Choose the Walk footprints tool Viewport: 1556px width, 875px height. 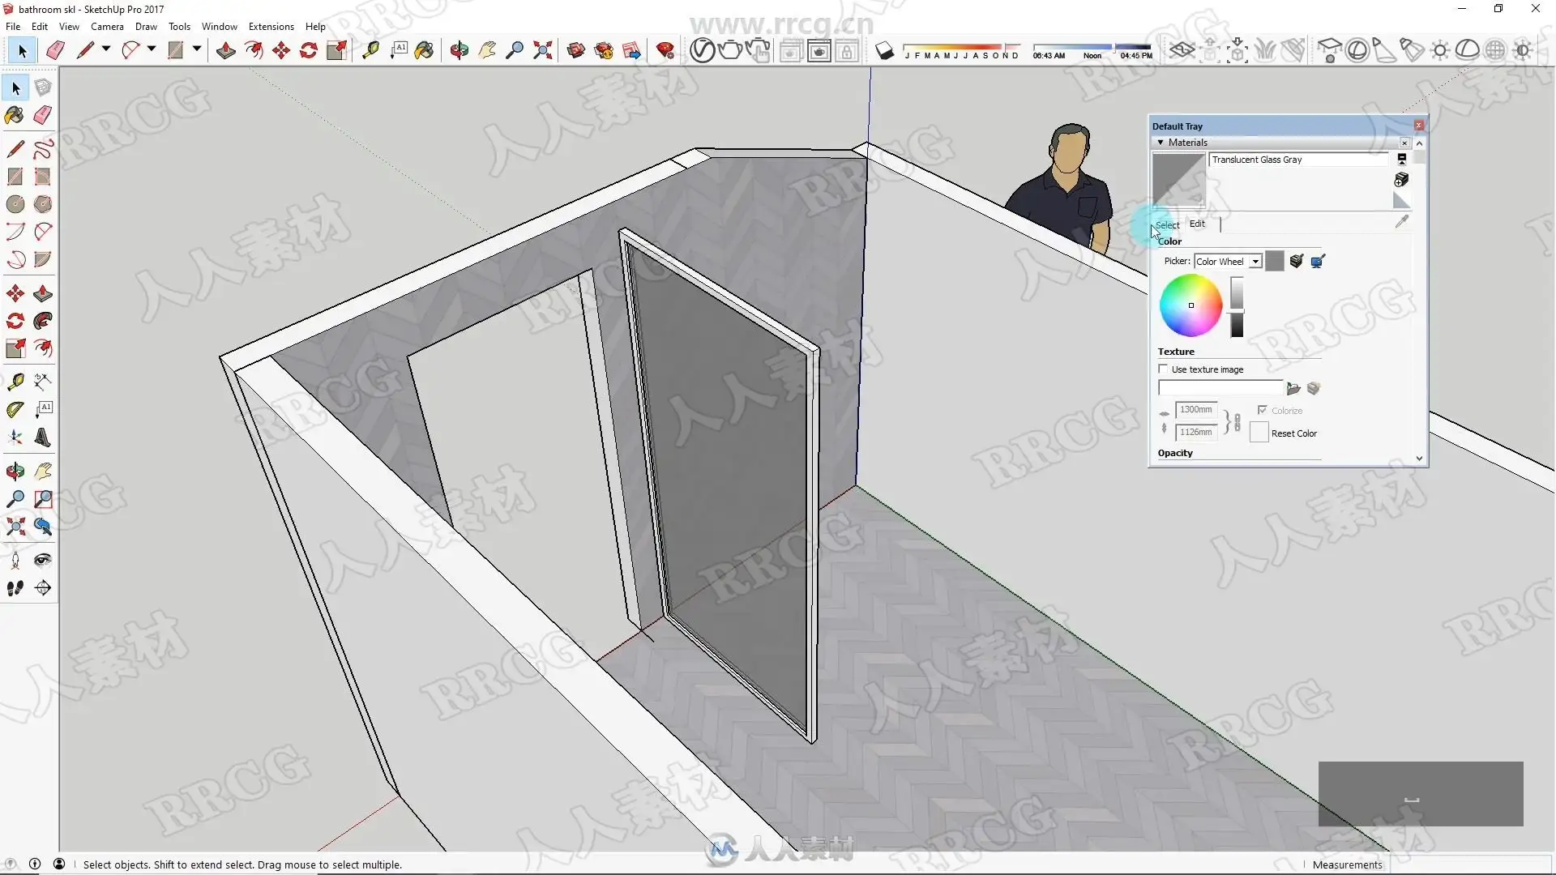pyautogui.click(x=15, y=588)
